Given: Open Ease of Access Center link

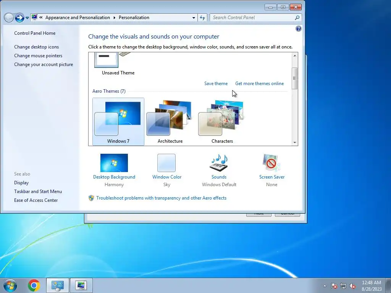Looking at the screenshot, I should tap(36, 200).
